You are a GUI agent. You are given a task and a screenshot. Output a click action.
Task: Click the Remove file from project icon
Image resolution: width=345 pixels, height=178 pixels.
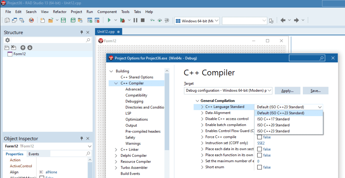pyautogui.click(x=97, y=20)
